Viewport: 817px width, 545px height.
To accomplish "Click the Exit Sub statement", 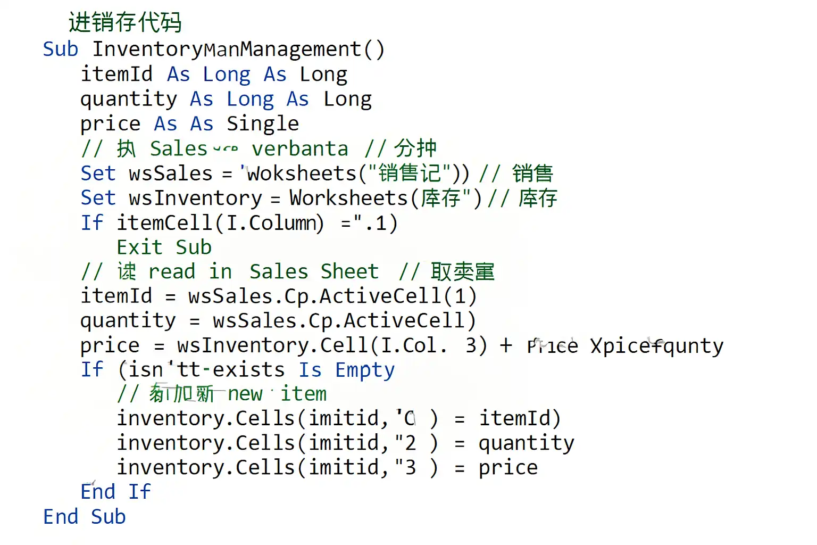I will pos(164,247).
